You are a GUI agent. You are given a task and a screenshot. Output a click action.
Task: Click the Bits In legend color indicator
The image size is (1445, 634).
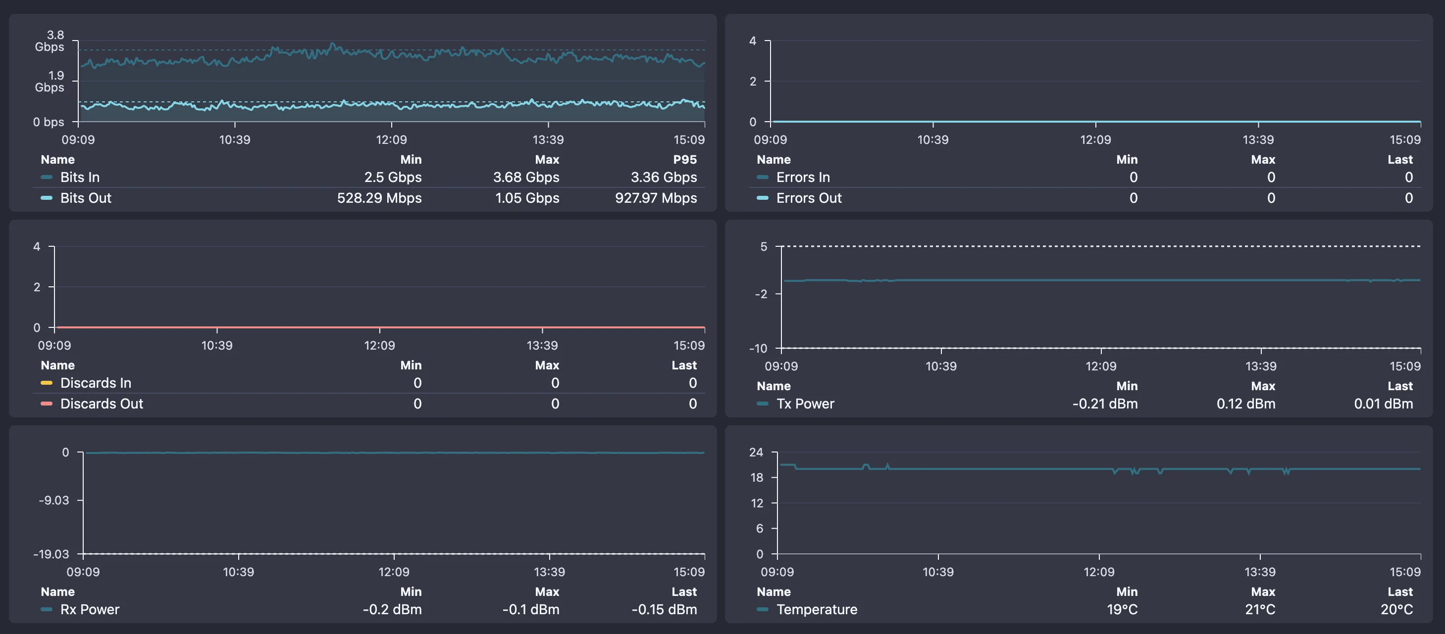[x=47, y=177]
